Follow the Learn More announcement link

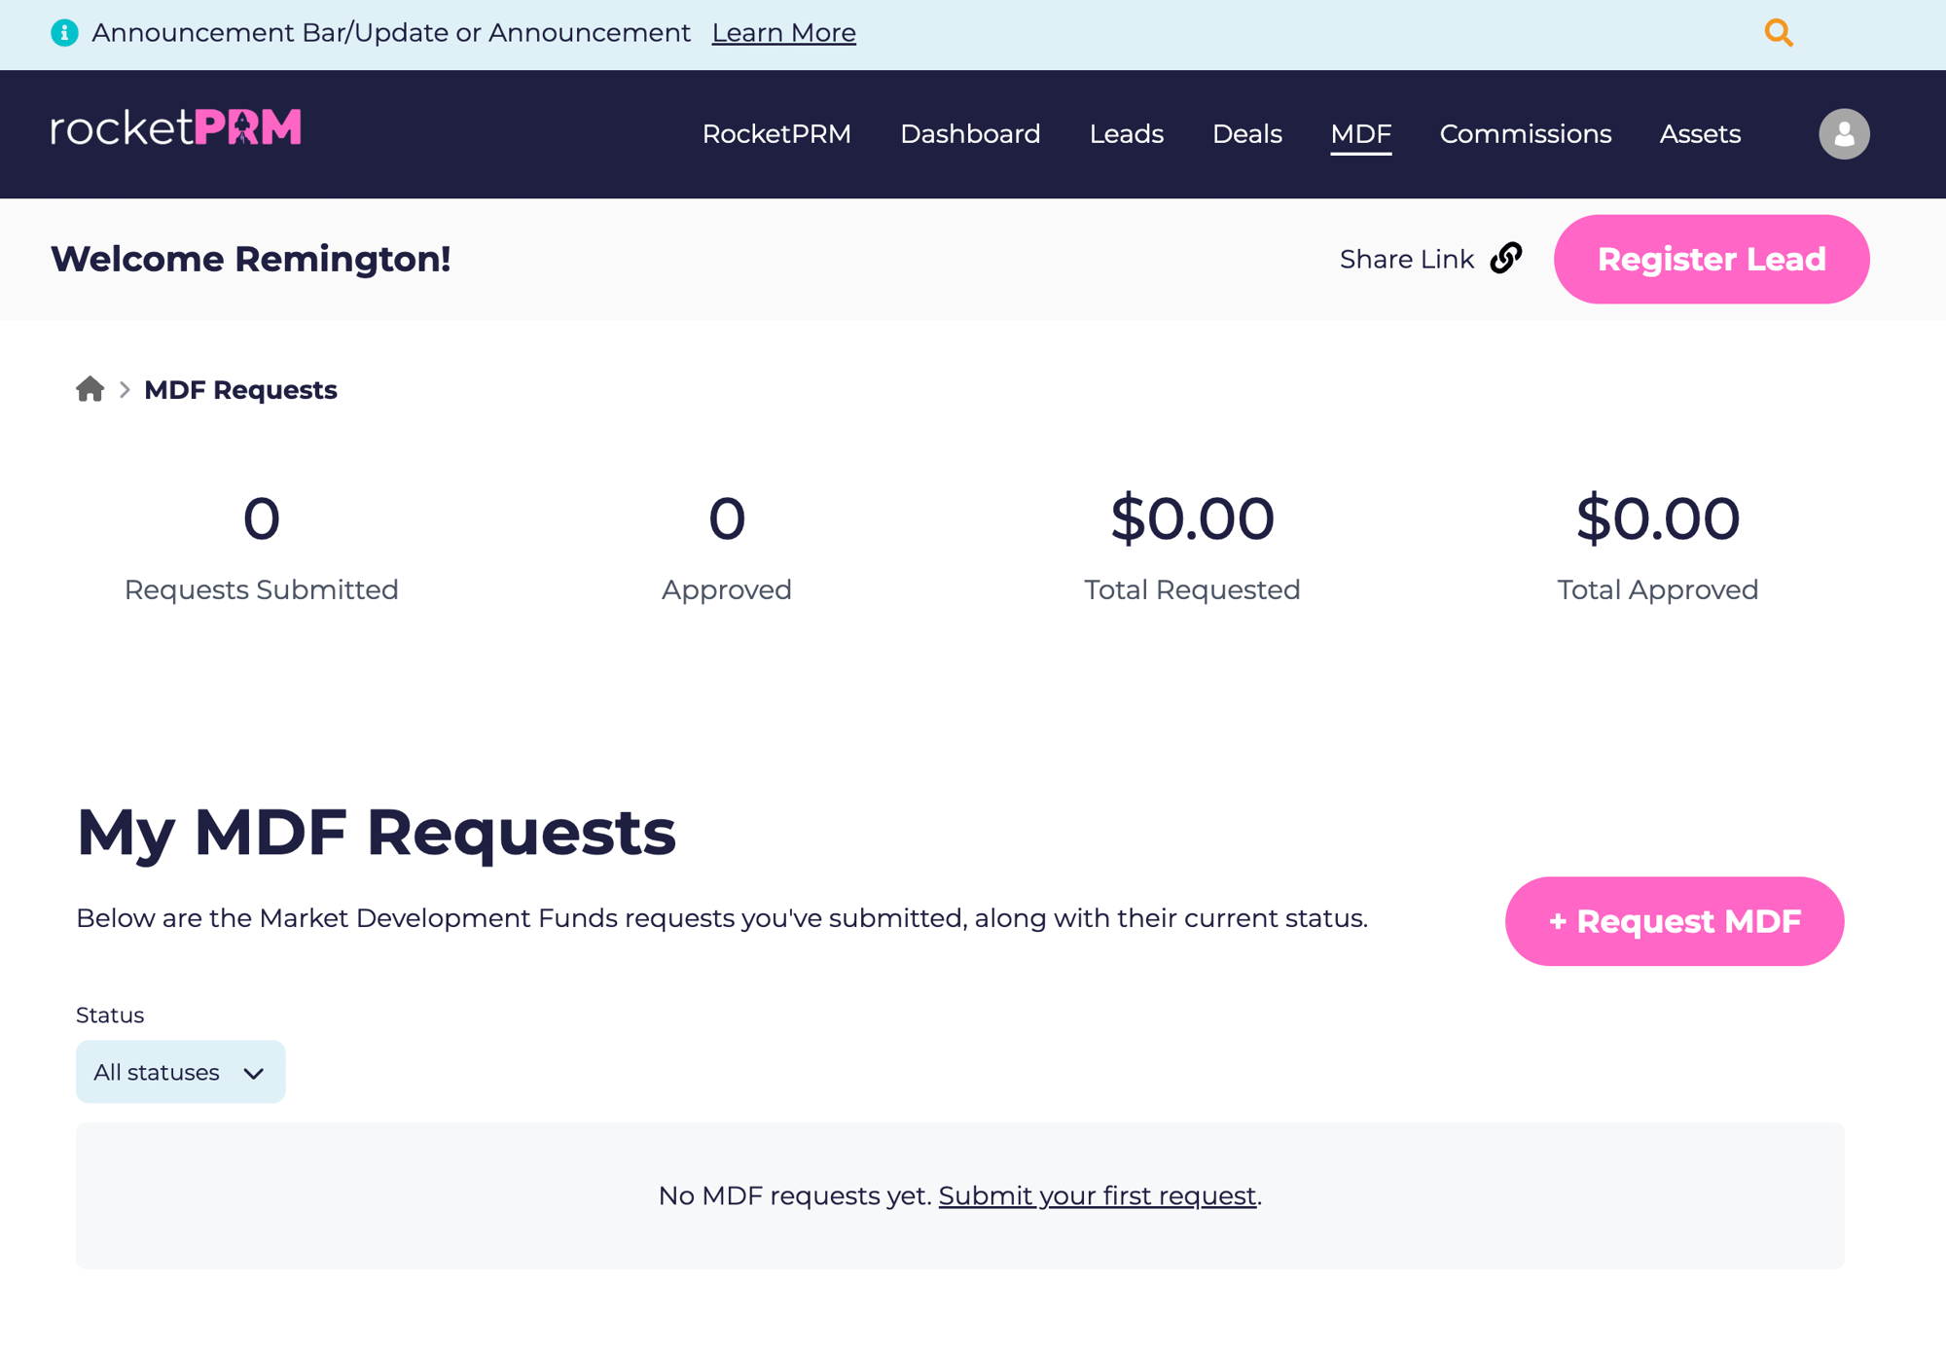783,33
